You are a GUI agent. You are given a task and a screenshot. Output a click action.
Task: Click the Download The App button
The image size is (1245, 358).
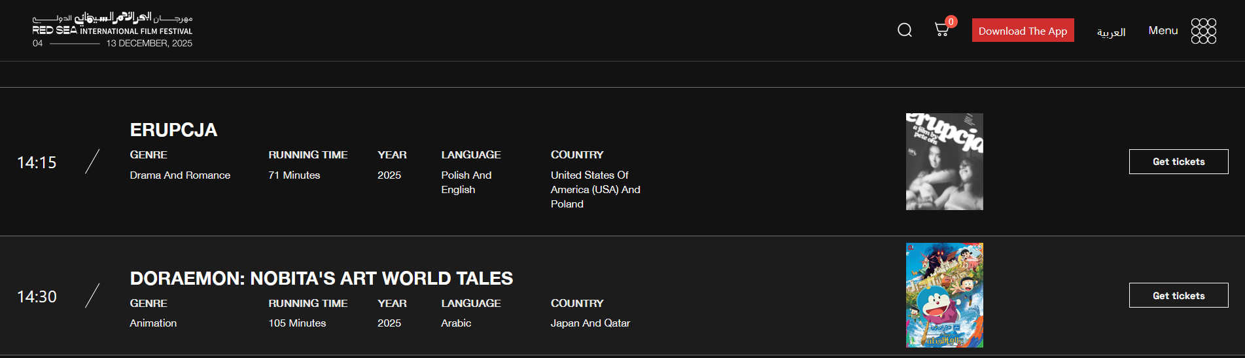[x=1023, y=31]
